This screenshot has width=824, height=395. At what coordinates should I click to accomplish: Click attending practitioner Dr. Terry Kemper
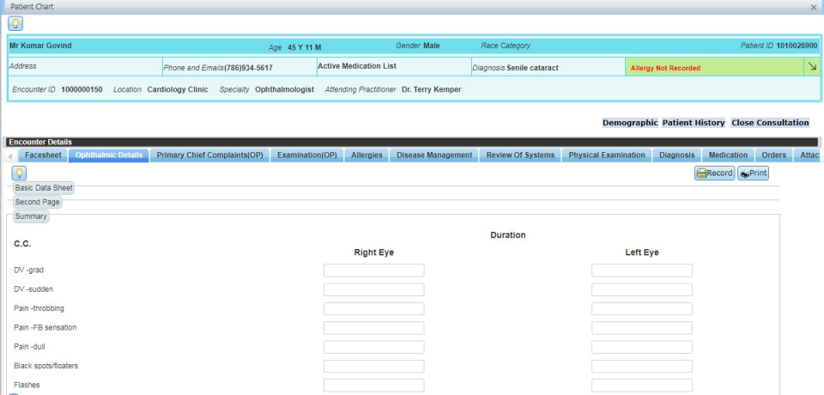tap(432, 89)
